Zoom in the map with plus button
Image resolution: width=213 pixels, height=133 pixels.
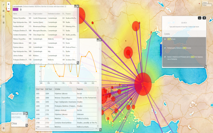(x=9, y=4)
